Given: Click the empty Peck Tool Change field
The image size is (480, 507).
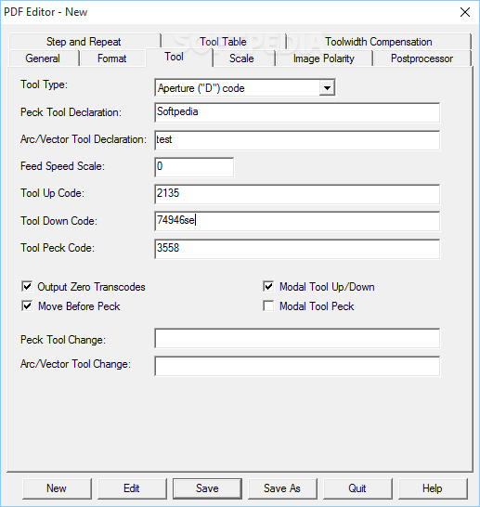Looking at the screenshot, I should coord(297,338).
